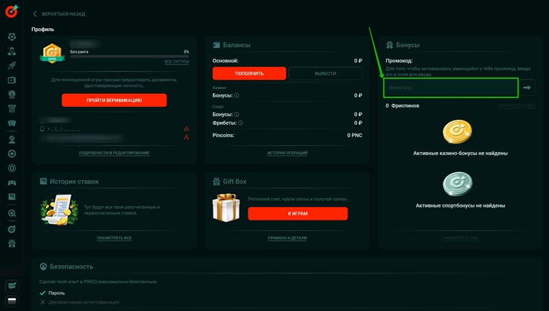Image resolution: width=549 pixels, height=311 pixels.
Task: Open the trophy tournaments sidebar icon
Action: [12, 140]
